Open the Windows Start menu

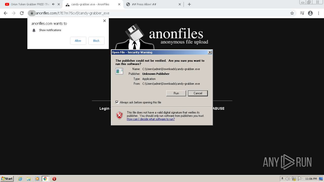click(x=7, y=179)
